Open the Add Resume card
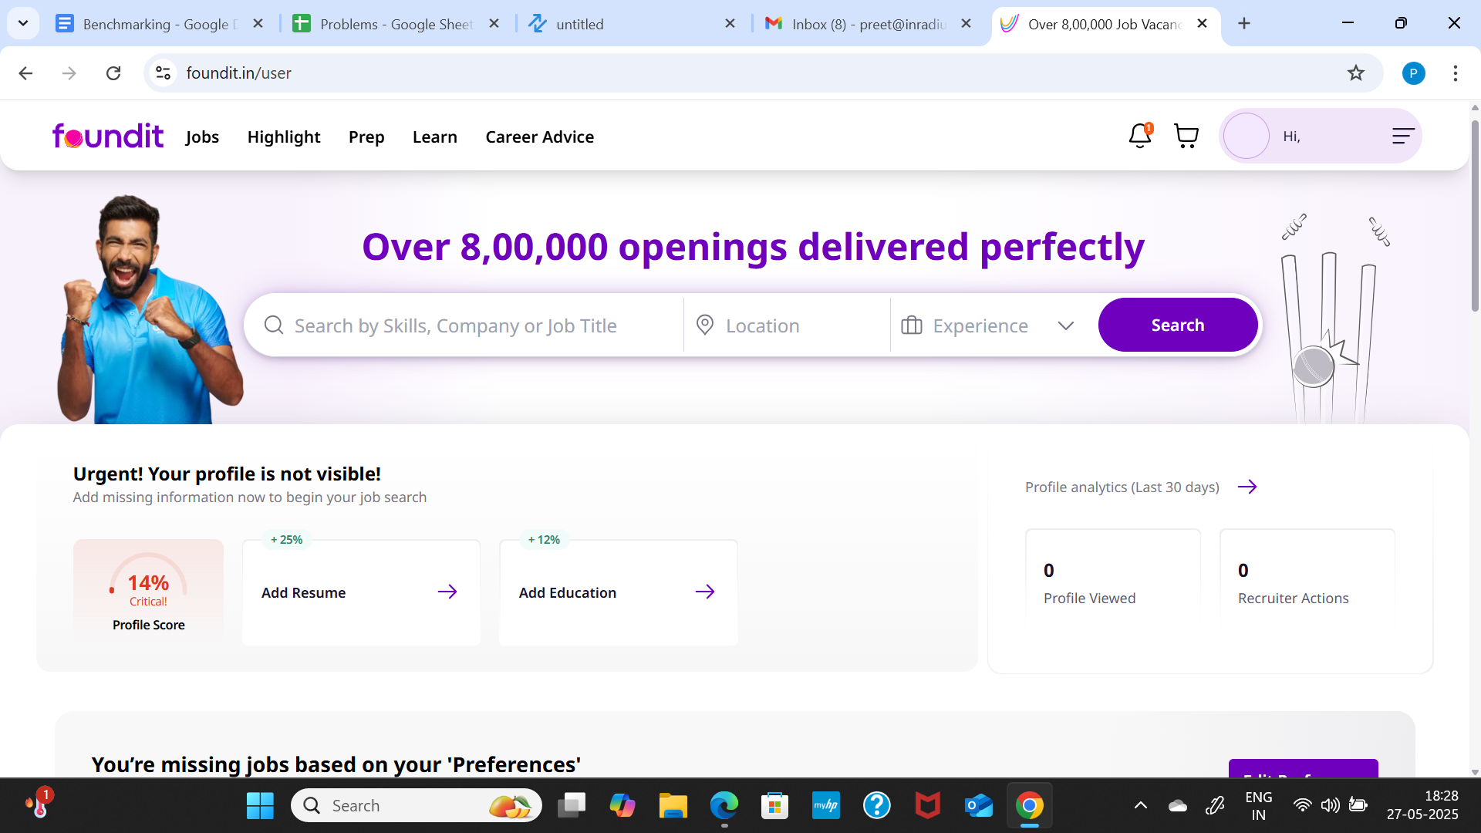This screenshot has height=833, width=1481. coord(360,592)
